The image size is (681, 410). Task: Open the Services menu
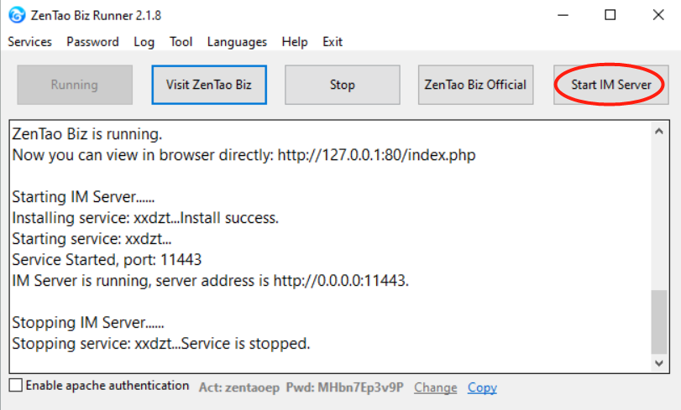pyautogui.click(x=29, y=42)
